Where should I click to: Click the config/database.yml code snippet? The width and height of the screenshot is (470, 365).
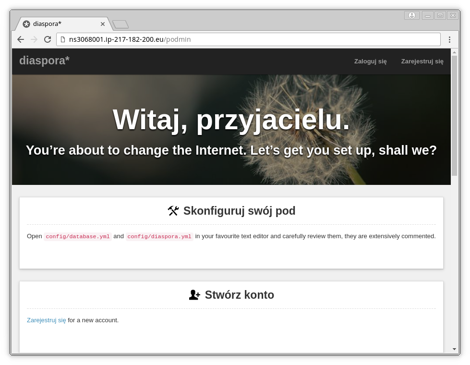click(77, 236)
